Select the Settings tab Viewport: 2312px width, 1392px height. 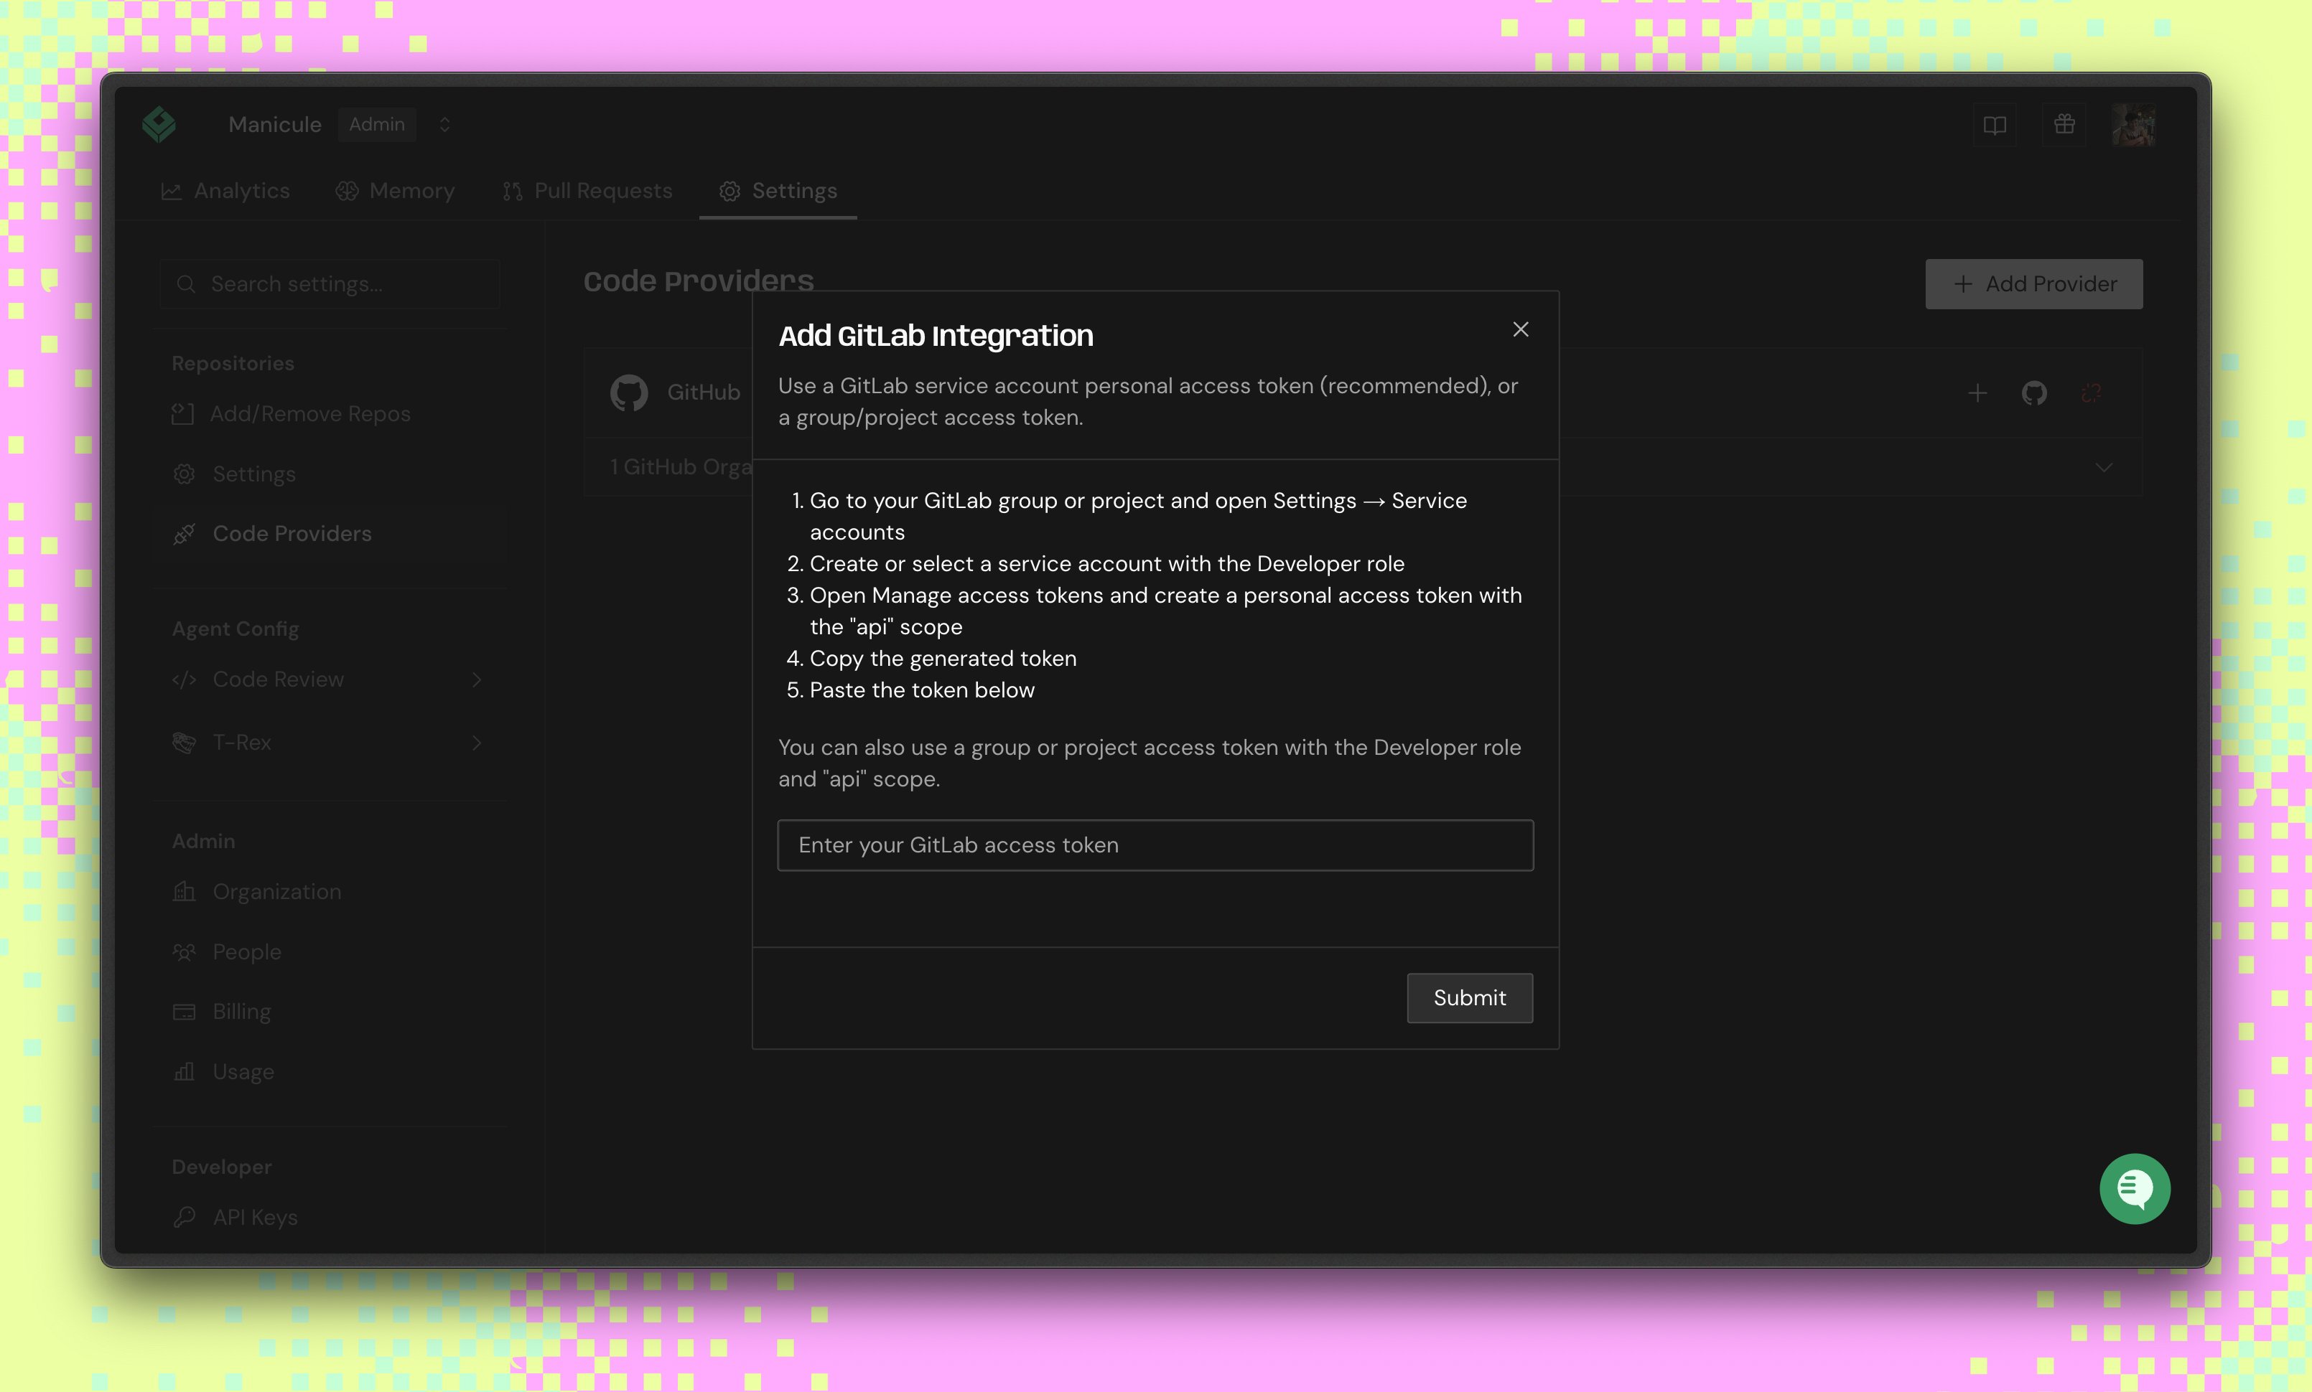778,192
